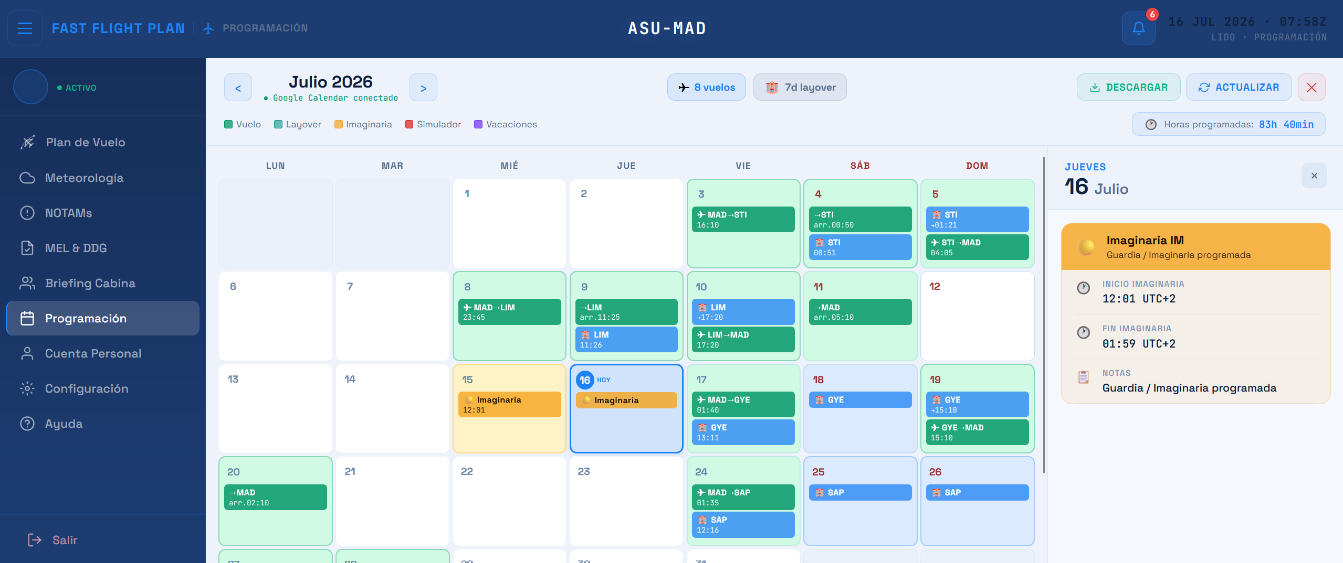The width and height of the screenshot is (1343, 563).
Task: Click the Briefing Cabina people icon
Action: [27, 283]
